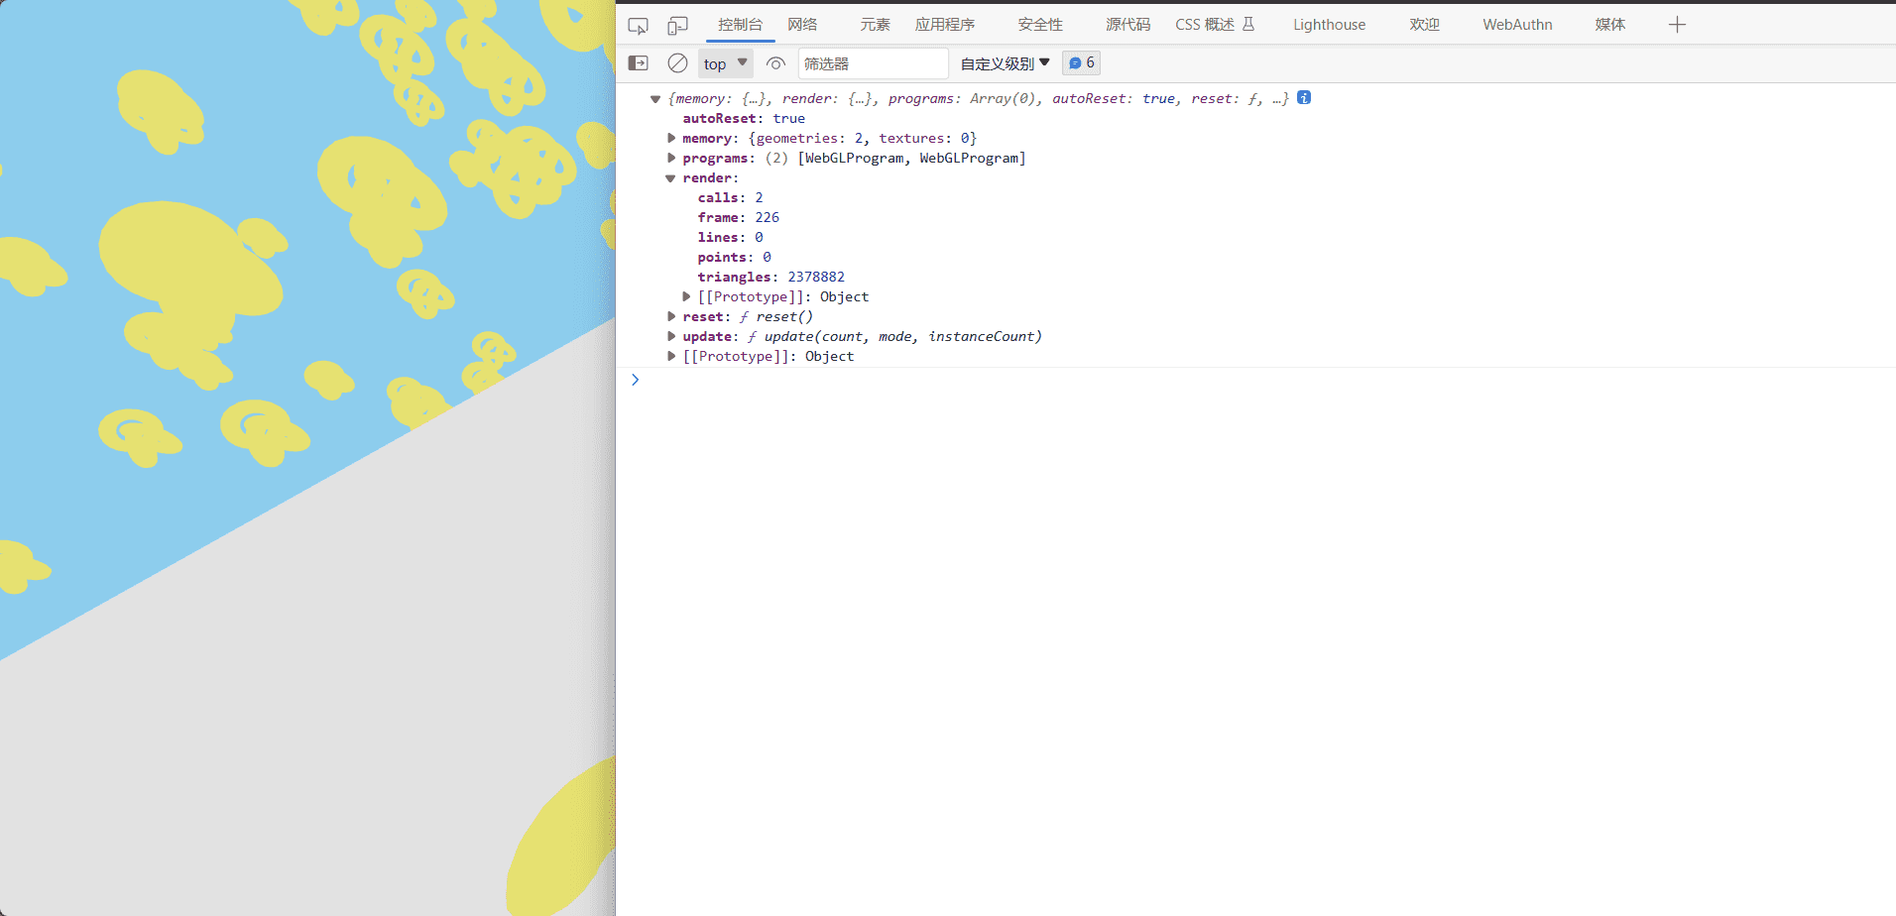Screen dimensions: 1896x916
Task: Select the calls value 2
Action: 759,197
